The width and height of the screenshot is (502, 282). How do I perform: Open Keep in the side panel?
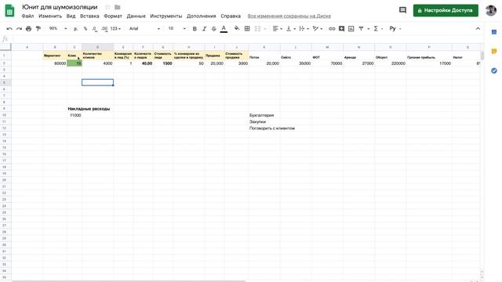(494, 51)
